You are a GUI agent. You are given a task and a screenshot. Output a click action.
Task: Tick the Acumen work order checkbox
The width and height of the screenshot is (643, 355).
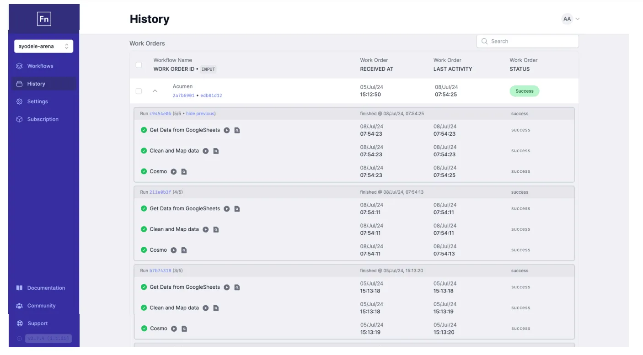(x=139, y=91)
